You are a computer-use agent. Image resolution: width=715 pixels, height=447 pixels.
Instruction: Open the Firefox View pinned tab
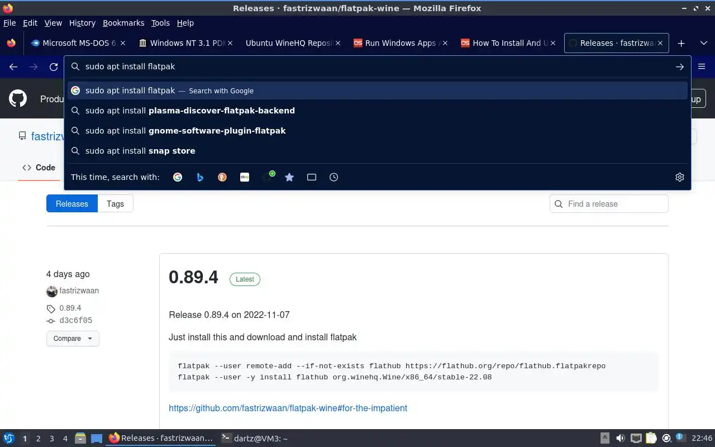pyautogui.click(x=11, y=43)
